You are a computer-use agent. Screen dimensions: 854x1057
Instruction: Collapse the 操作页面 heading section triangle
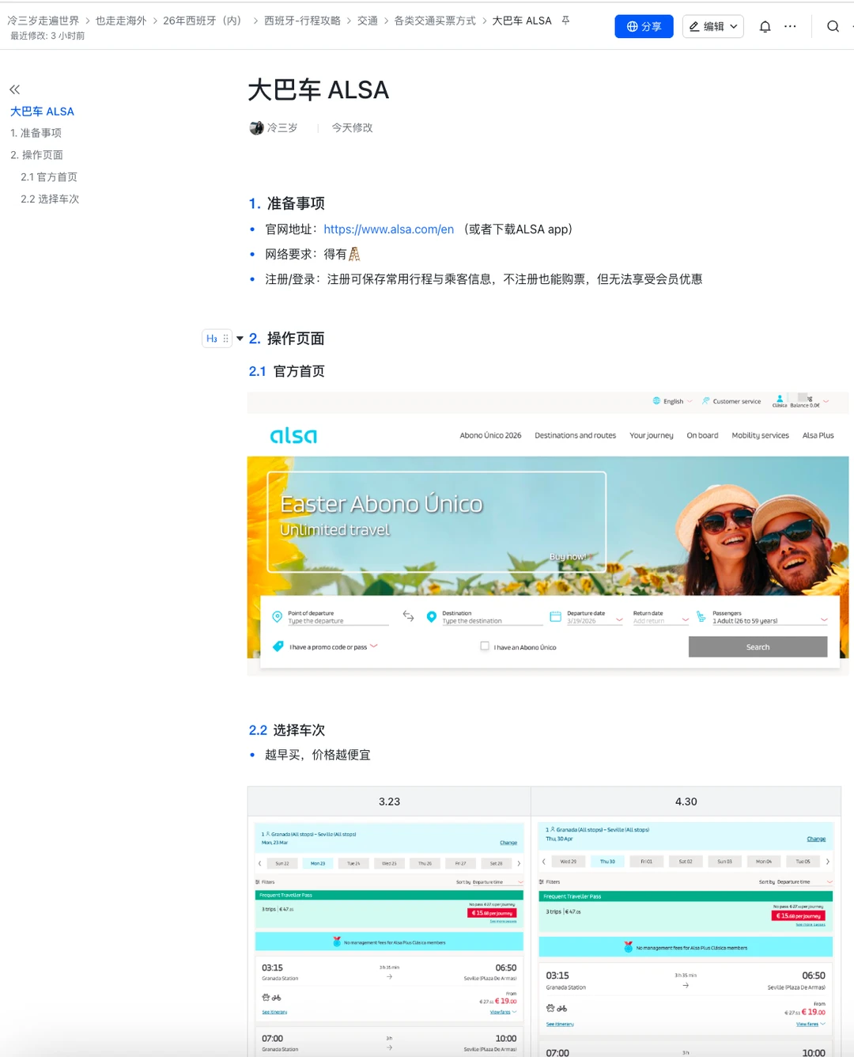(x=240, y=339)
